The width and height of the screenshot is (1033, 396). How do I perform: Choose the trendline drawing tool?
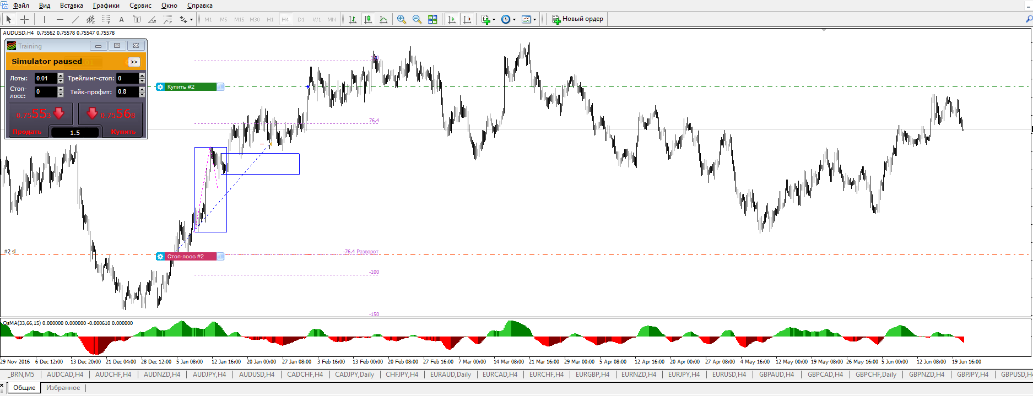(x=75, y=19)
